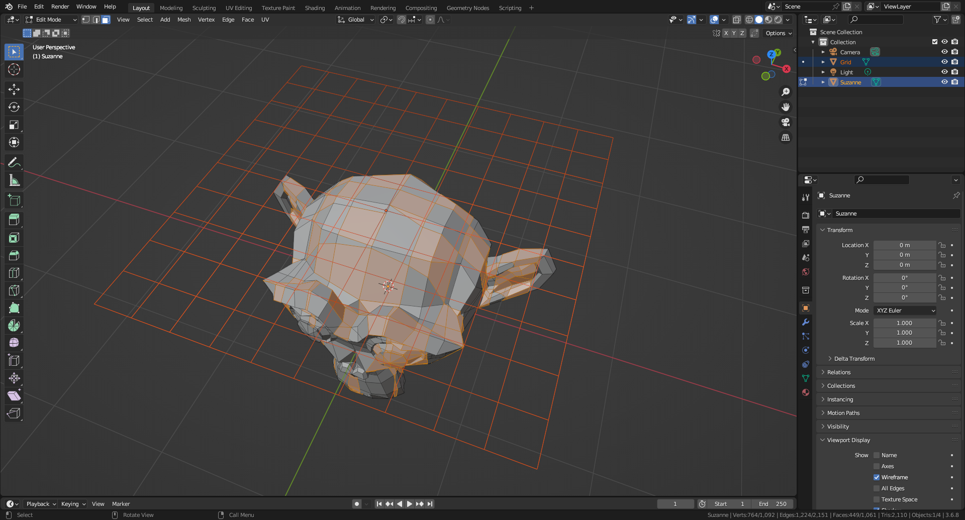The height and width of the screenshot is (520, 965).
Task: Open the Playback popover
Action: click(41, 504)
